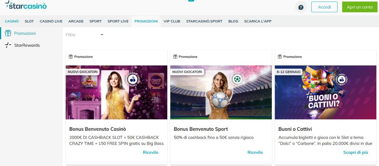The width and height of the screenshot is (379, 166).
Task: Click the soccer ball badge on Sport banner
Action: (x=237, y=79)
